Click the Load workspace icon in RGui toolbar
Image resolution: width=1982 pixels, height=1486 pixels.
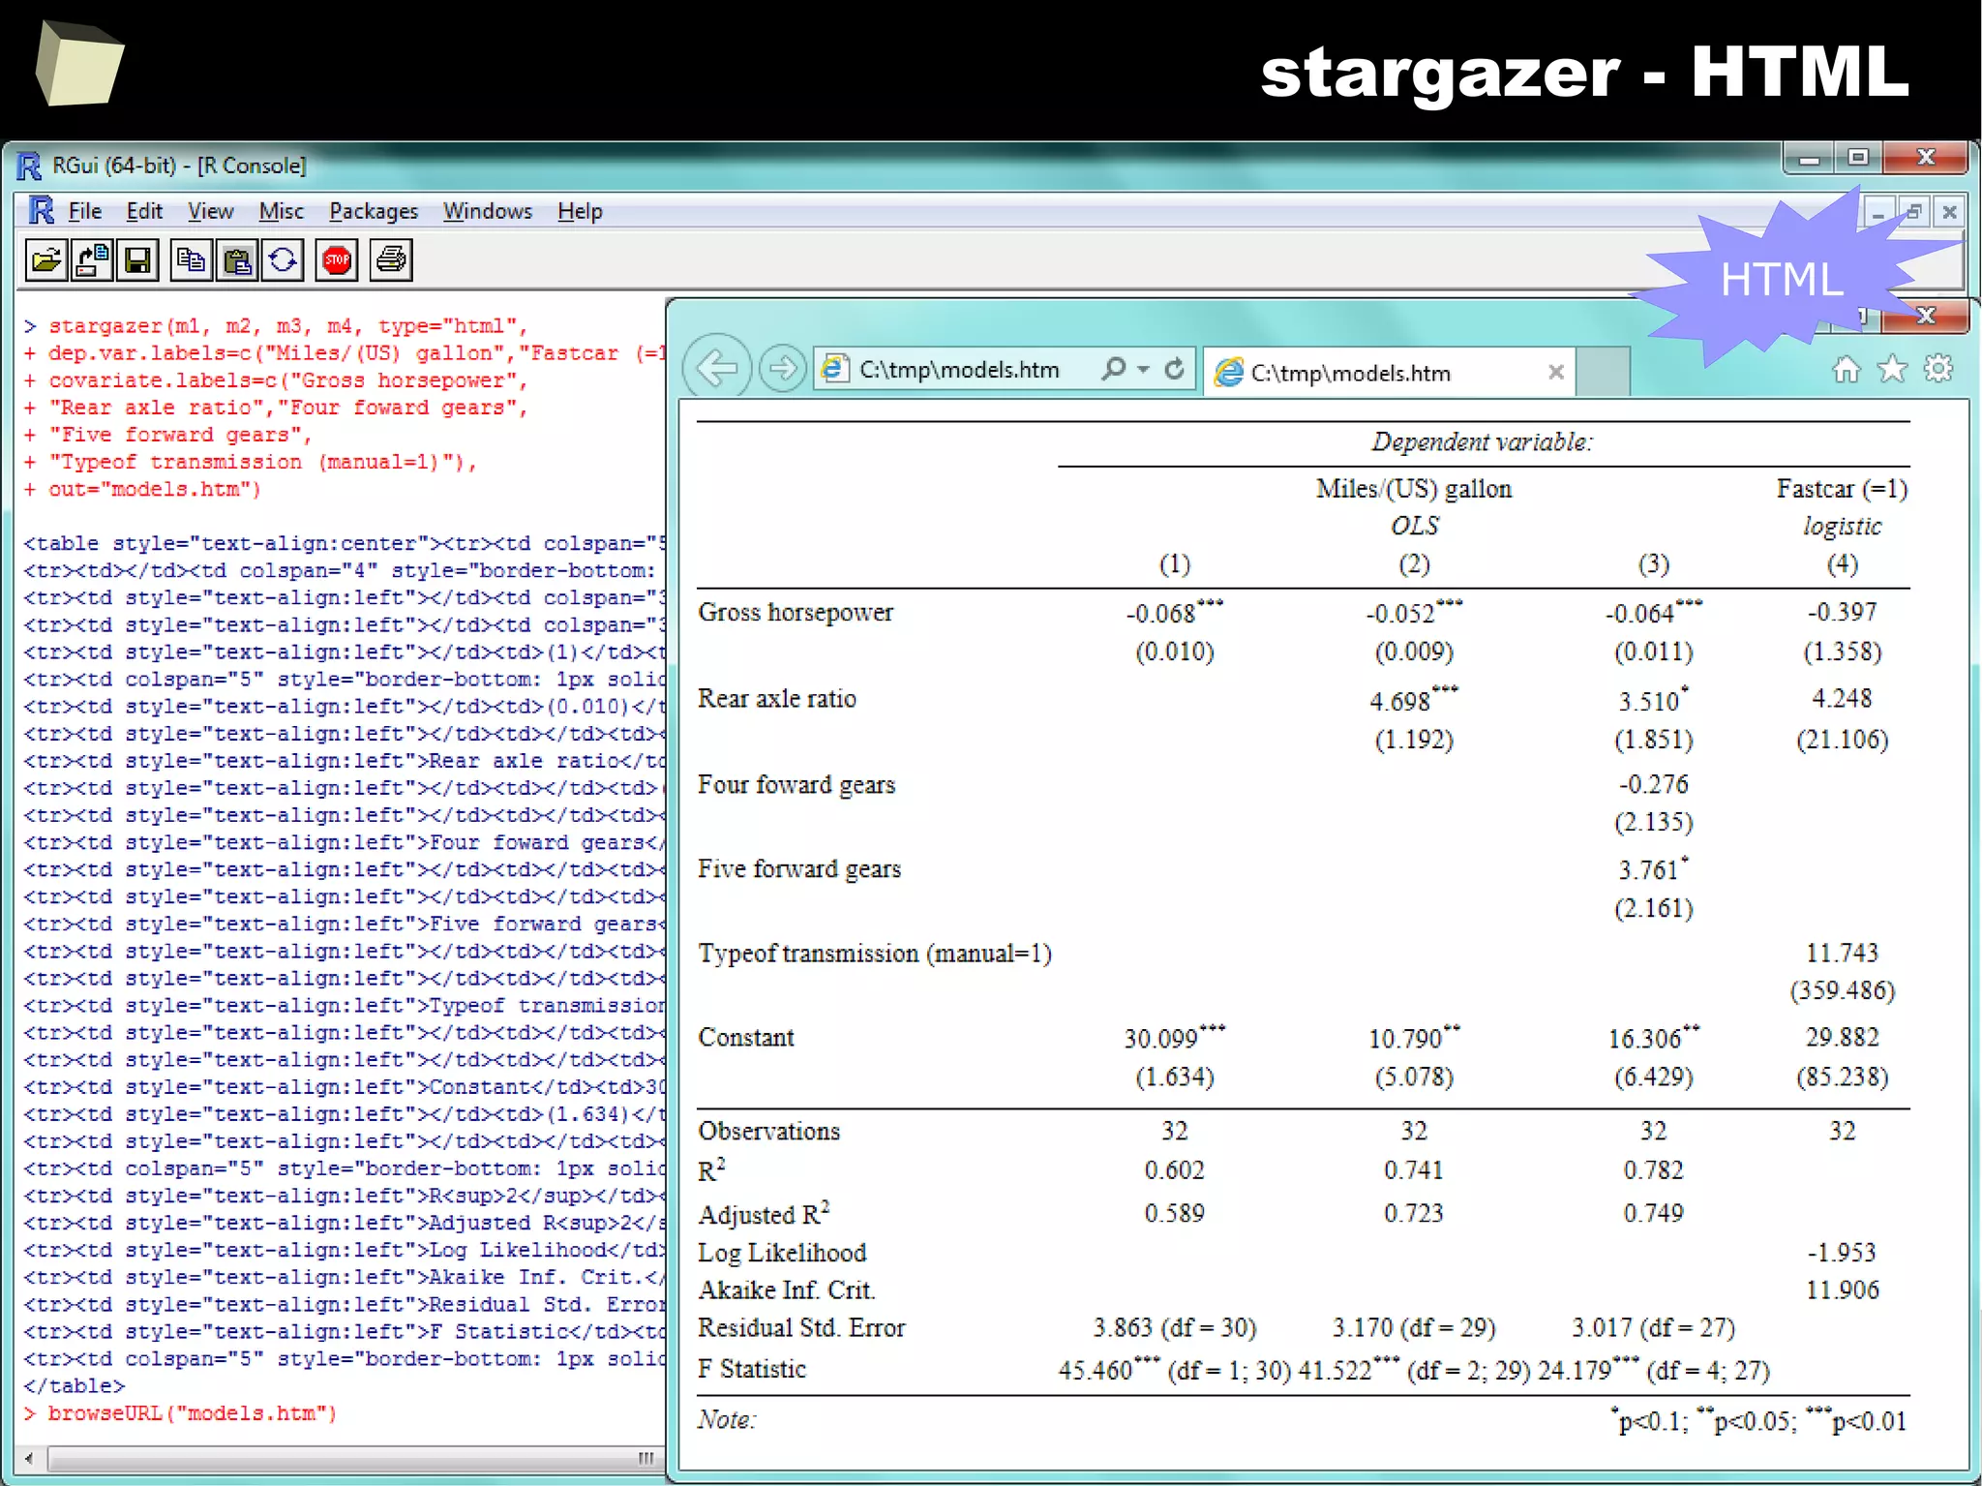91,259
